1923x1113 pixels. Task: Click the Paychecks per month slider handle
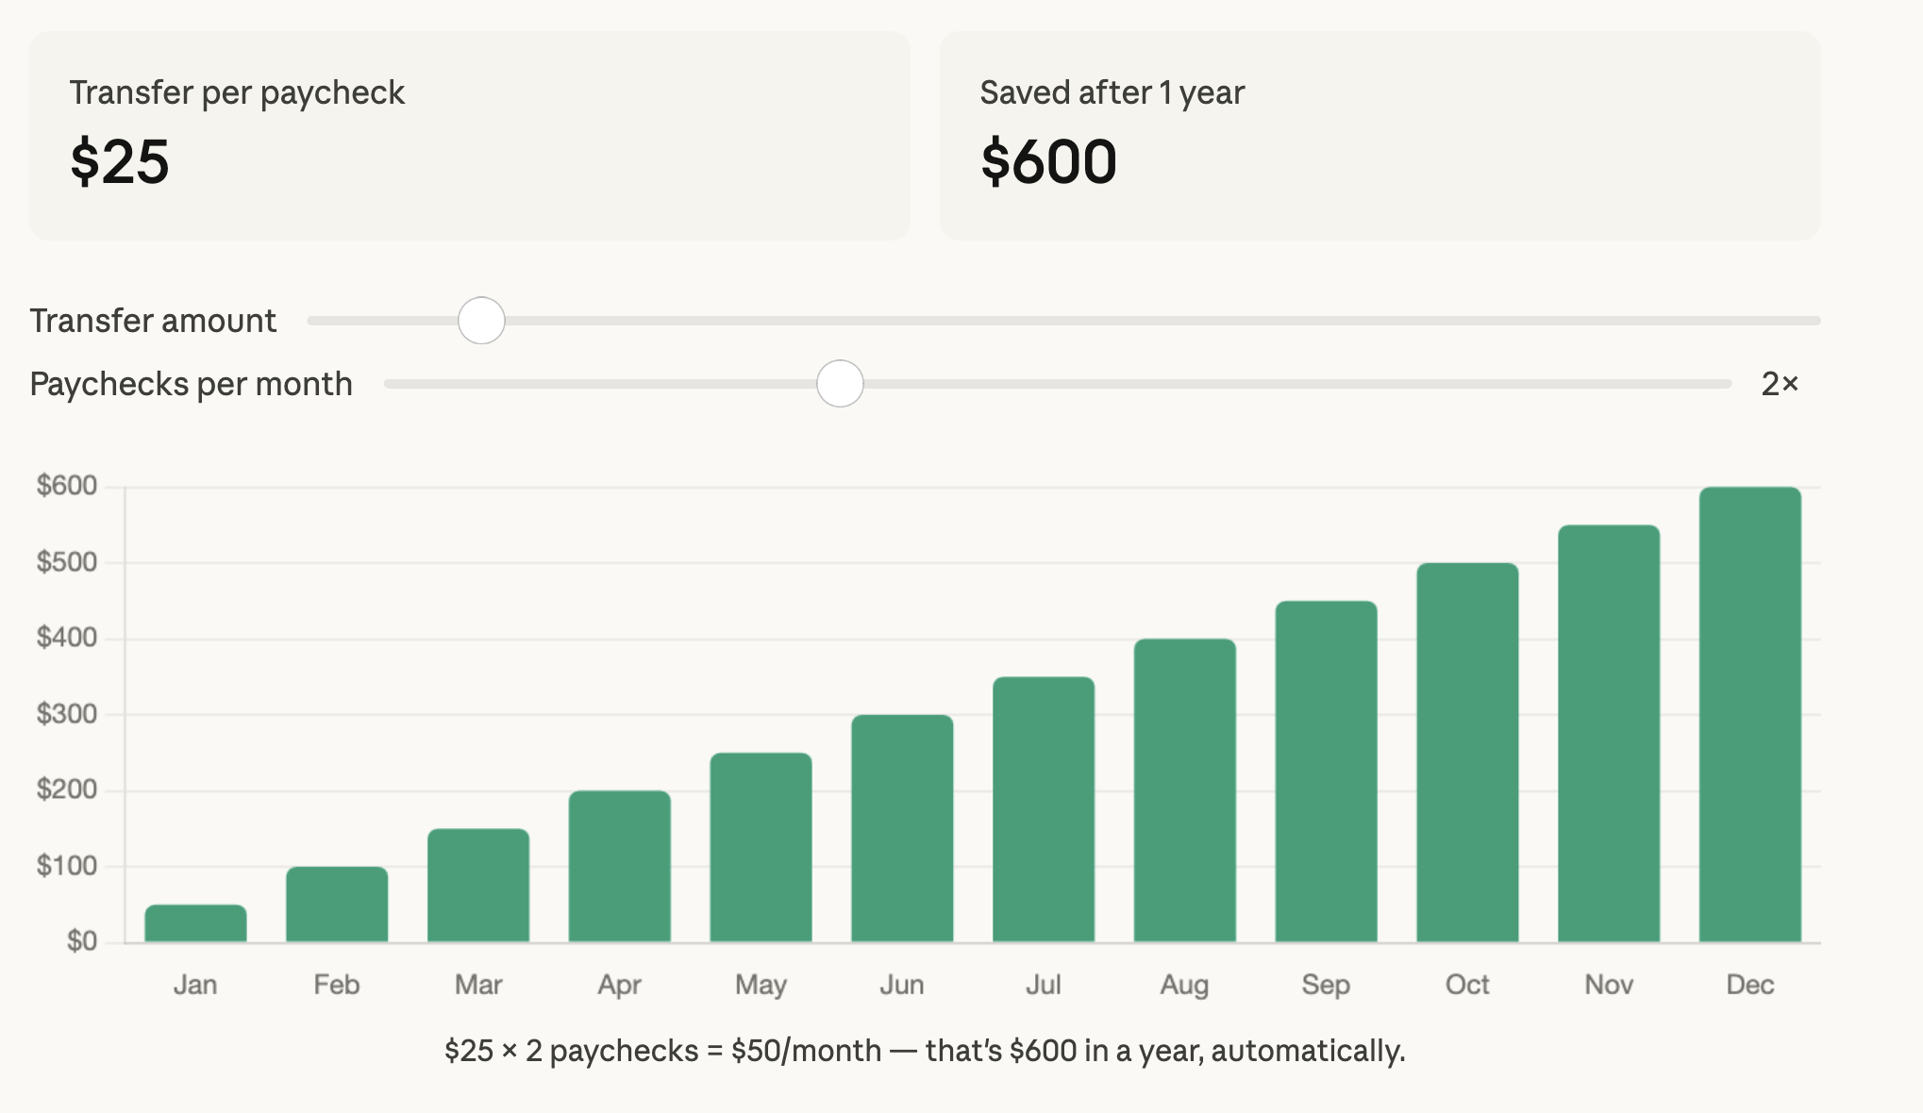839,385
